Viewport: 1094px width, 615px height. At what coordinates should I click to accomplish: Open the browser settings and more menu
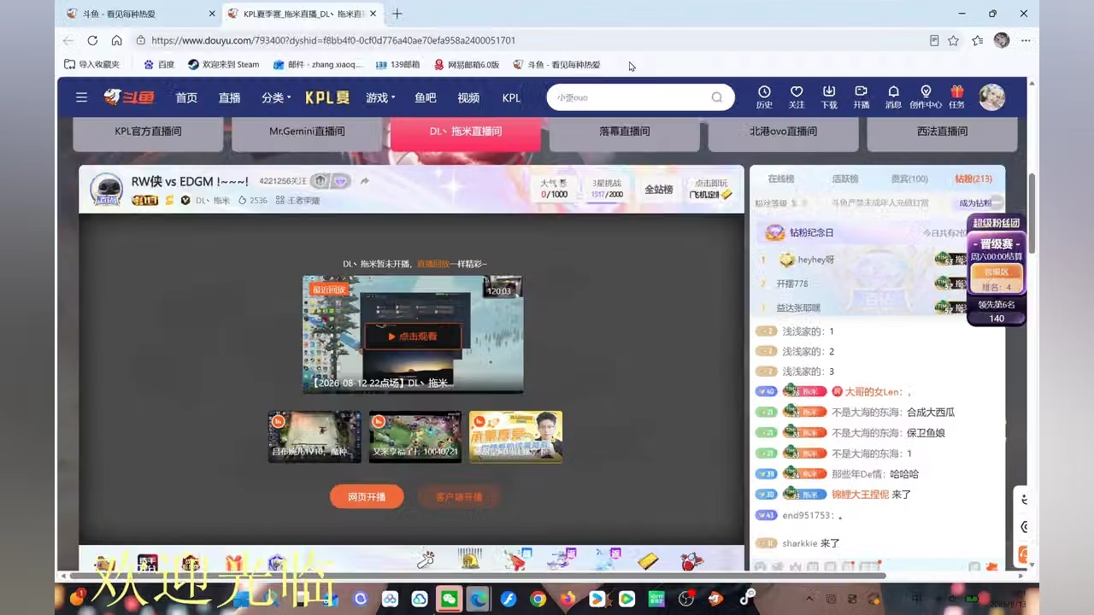[1026, 40]
